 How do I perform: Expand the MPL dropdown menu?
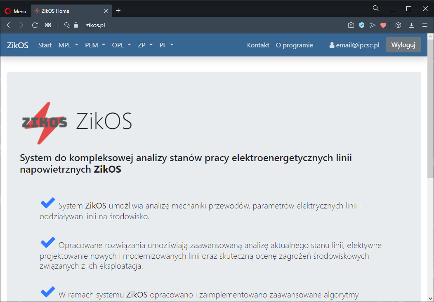(x=68, y=45)
